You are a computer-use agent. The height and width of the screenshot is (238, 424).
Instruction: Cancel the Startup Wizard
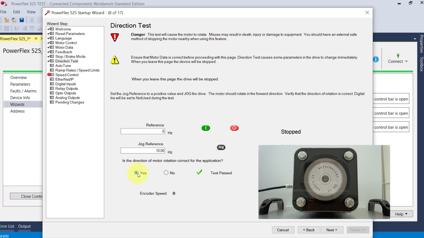click(283, 230)
